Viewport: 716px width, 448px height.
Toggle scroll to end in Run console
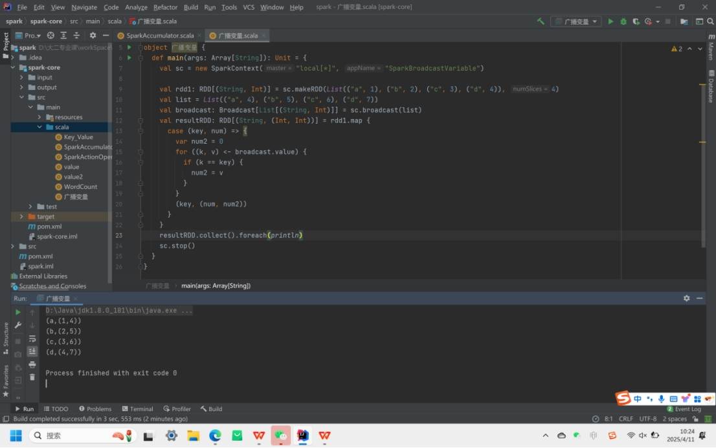click(32, 351)
